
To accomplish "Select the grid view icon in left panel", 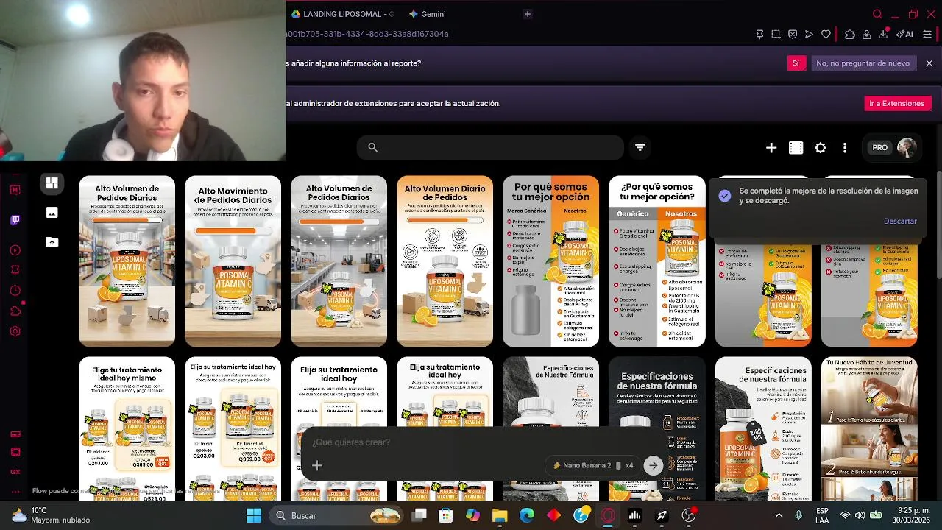I will tap(52, 183).
